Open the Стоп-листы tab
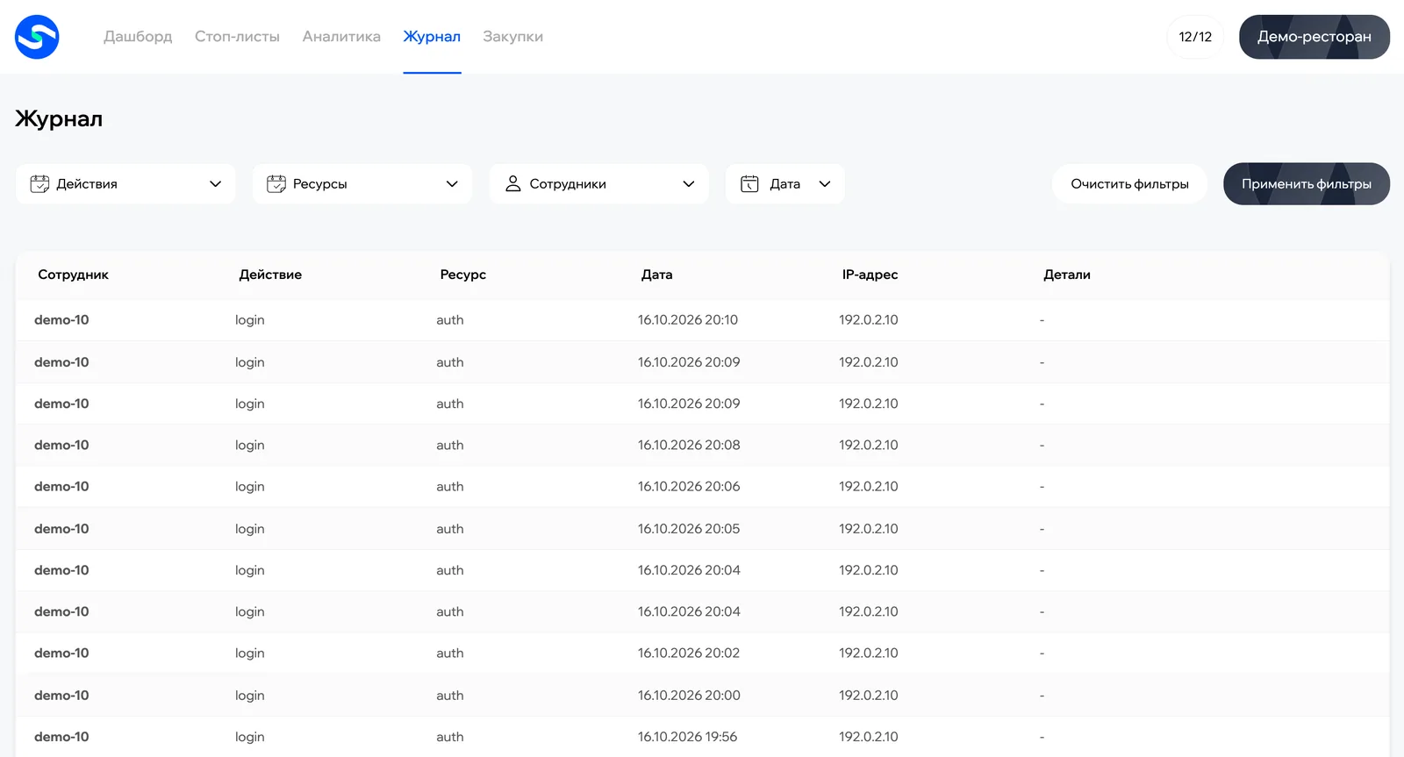This screenshot has width=1404, height=757. click(237, 37)
